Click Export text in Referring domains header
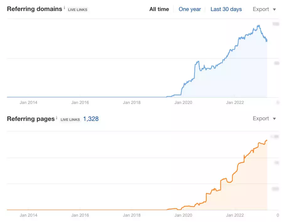 [x=261, y=9]
